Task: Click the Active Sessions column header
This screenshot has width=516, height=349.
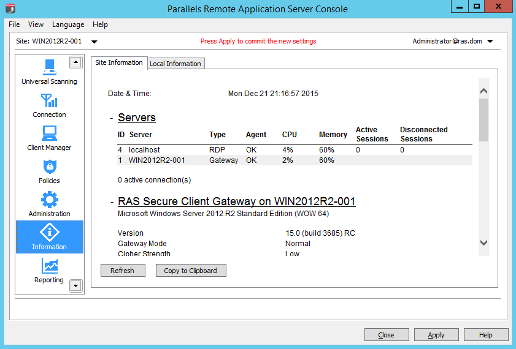Action: [372, 134]
